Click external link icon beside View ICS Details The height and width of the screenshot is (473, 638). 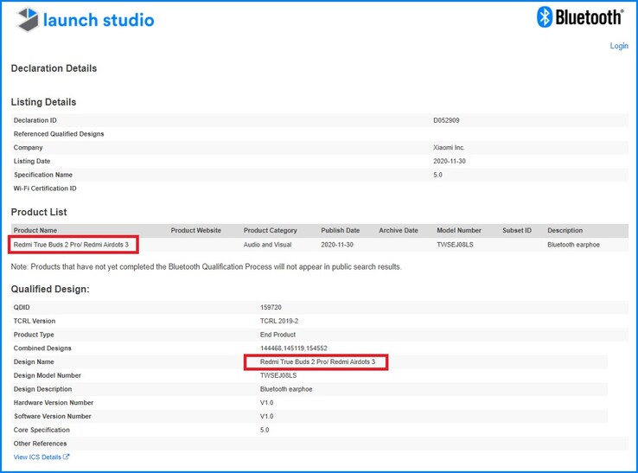67,457
